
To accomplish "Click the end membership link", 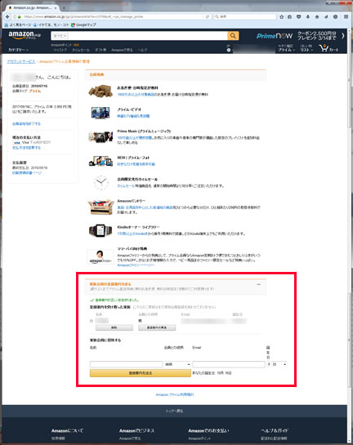I will tap(26, 124).
